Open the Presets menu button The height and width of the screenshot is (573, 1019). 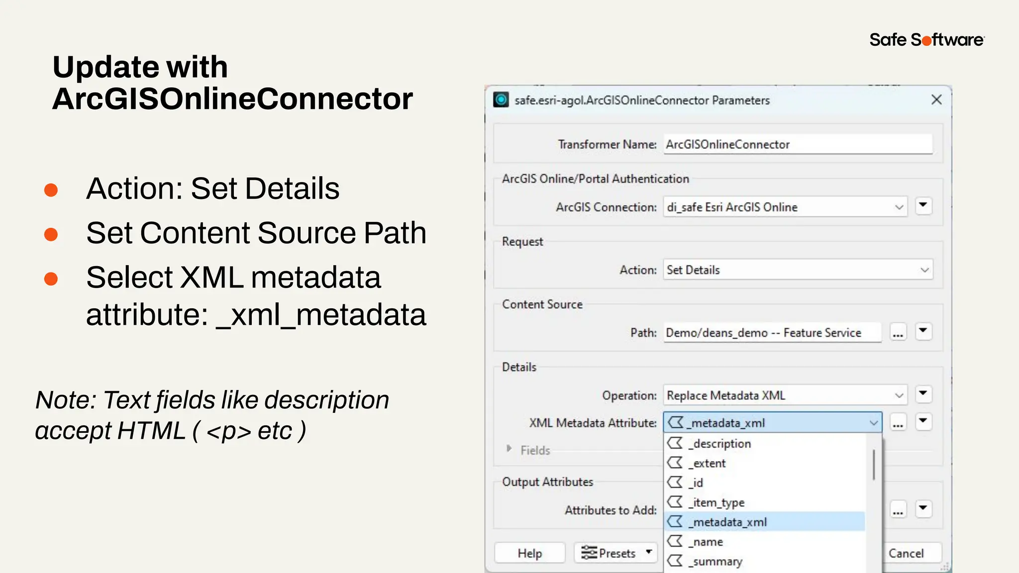click(x=616, y=553)
